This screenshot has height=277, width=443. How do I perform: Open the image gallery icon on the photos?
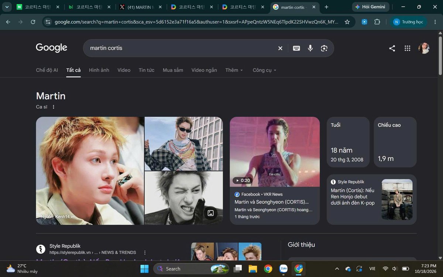click(211, 213)
